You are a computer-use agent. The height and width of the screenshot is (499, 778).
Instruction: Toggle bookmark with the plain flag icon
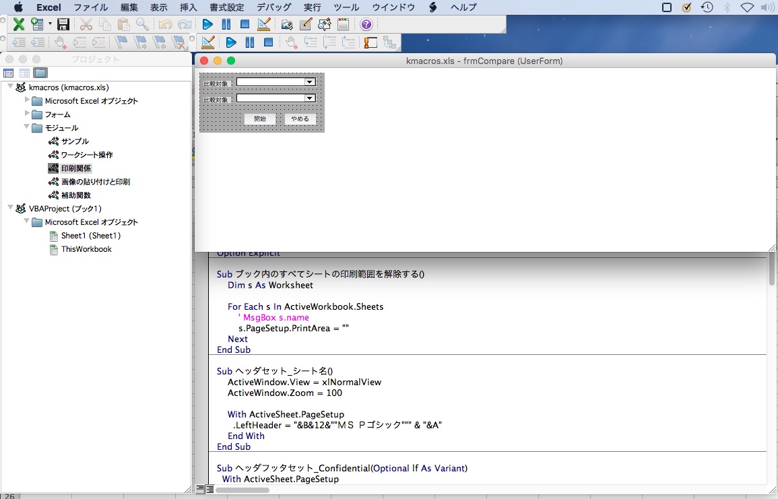click(x=121, y=42)
